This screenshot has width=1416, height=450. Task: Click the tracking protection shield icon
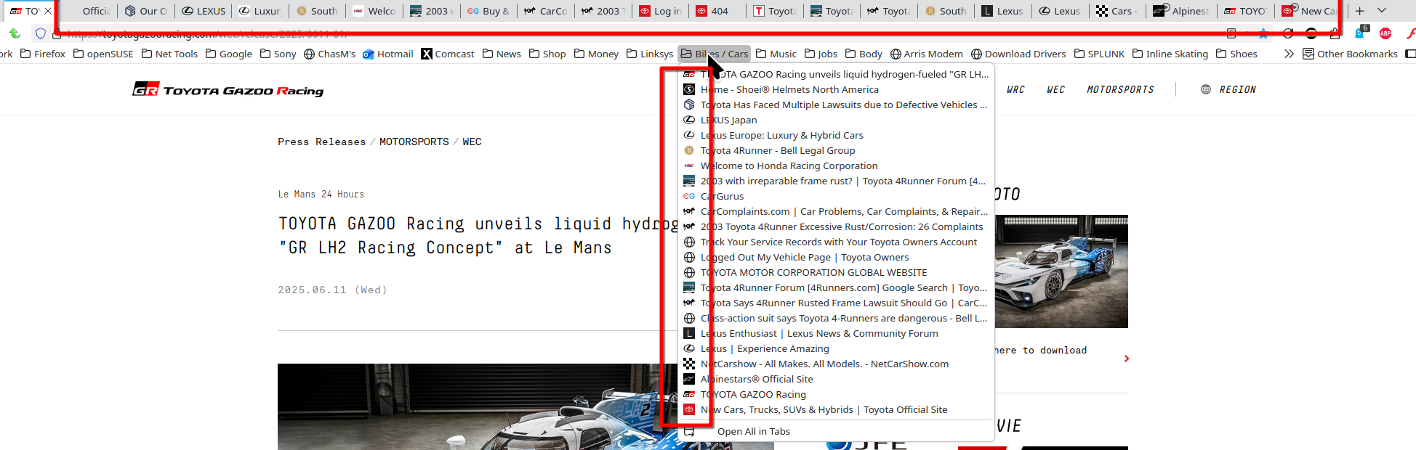click(41, 33)
